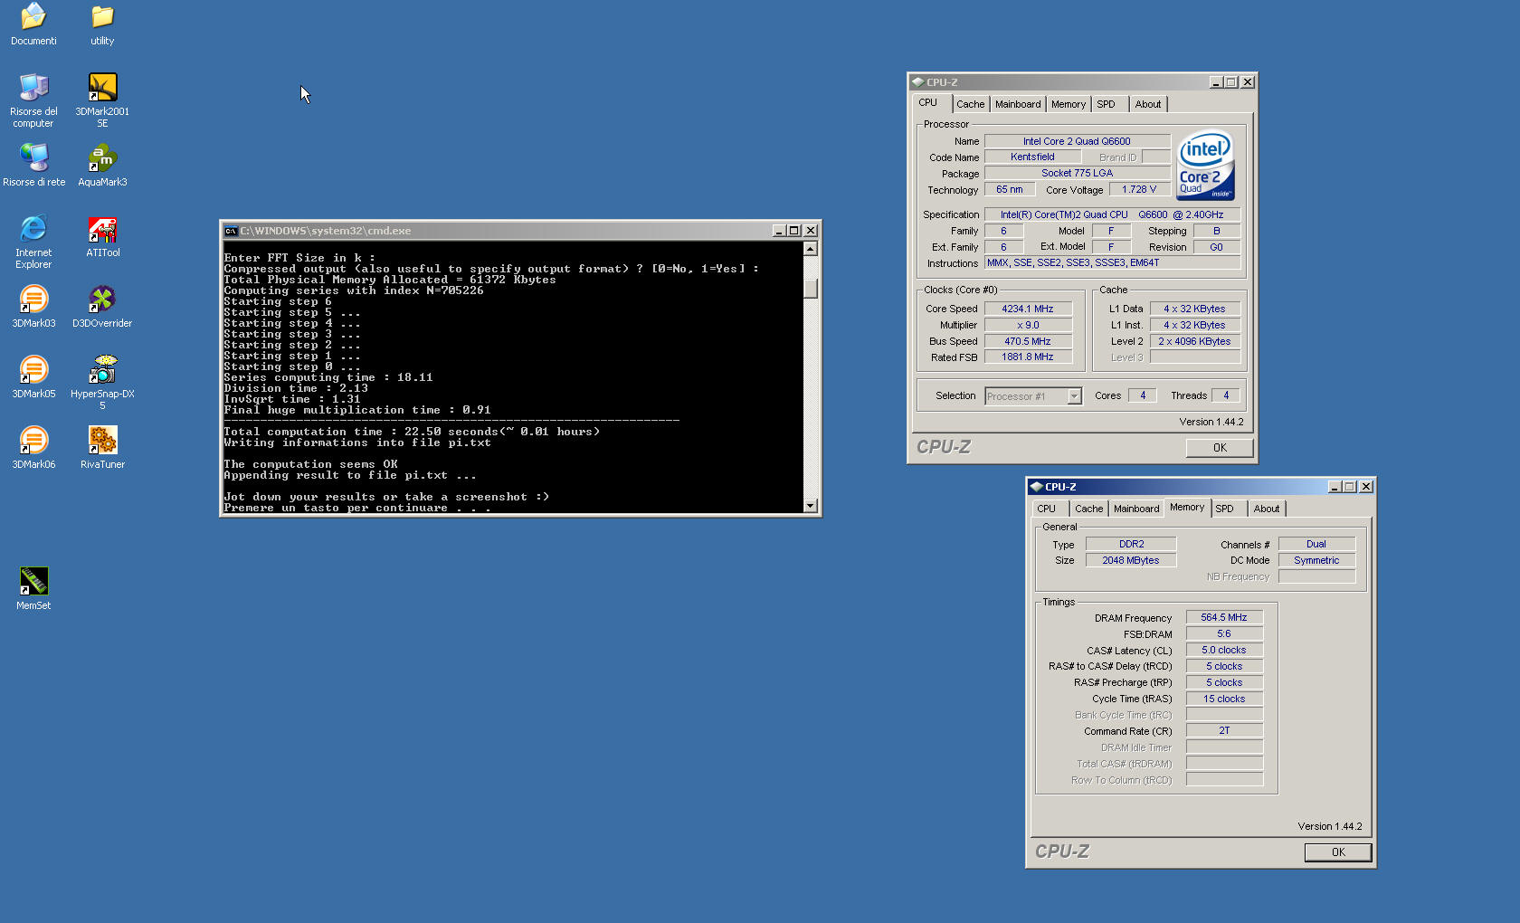
Task: Click memory Type DDR2 field
Action: (1131, 544)
